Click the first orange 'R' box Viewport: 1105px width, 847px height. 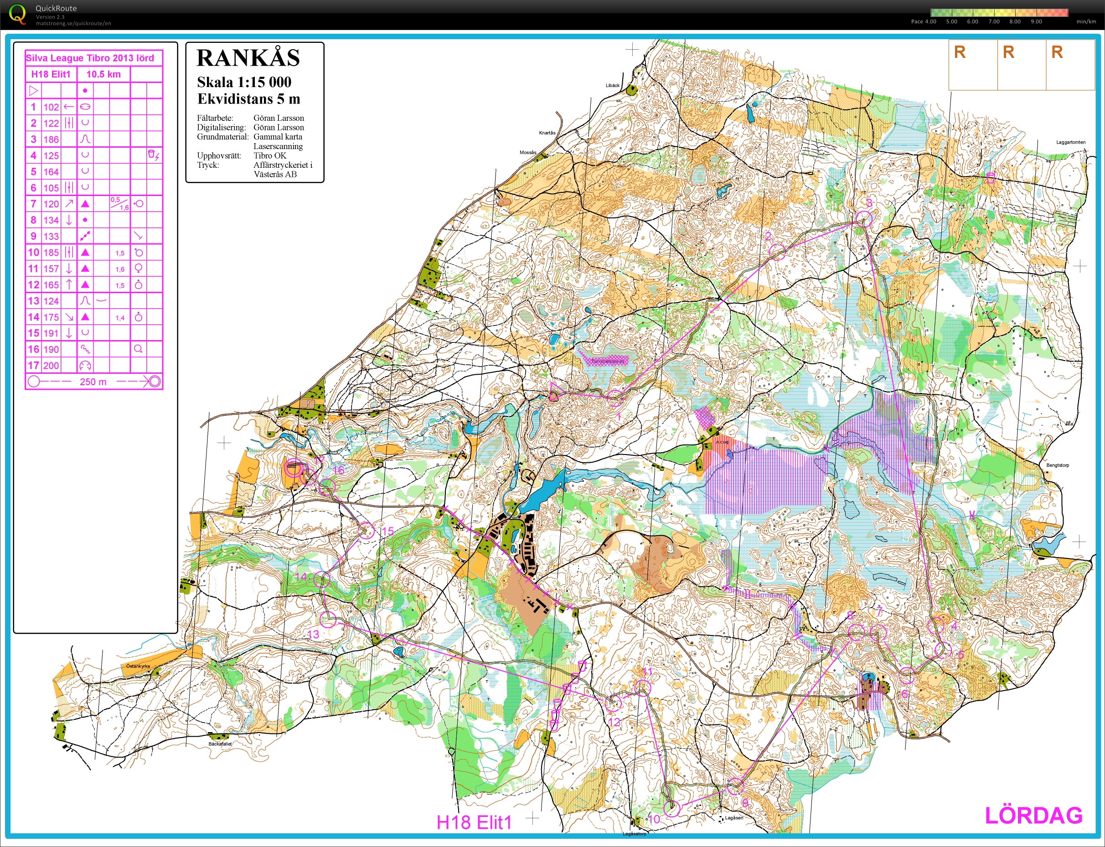(960, 52)
